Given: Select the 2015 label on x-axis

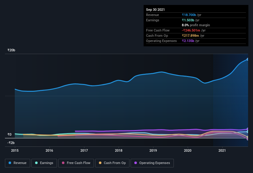Looking at the screenshot, I should (x=15, y=150).
